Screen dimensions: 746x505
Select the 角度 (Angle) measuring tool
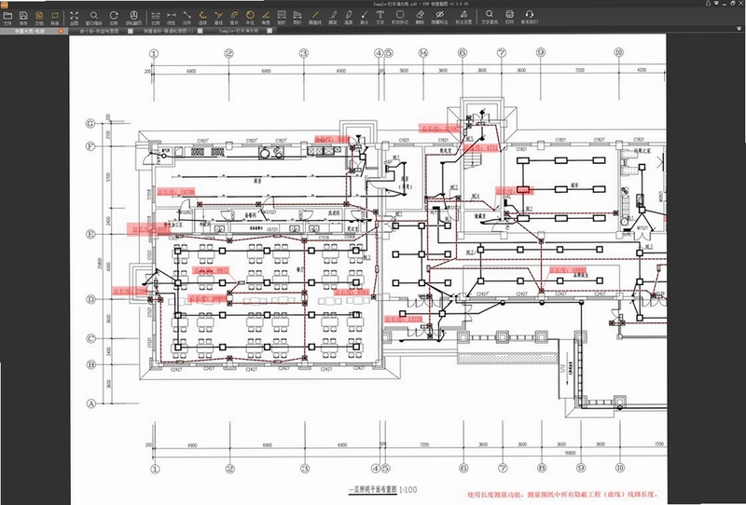(266, 18)
